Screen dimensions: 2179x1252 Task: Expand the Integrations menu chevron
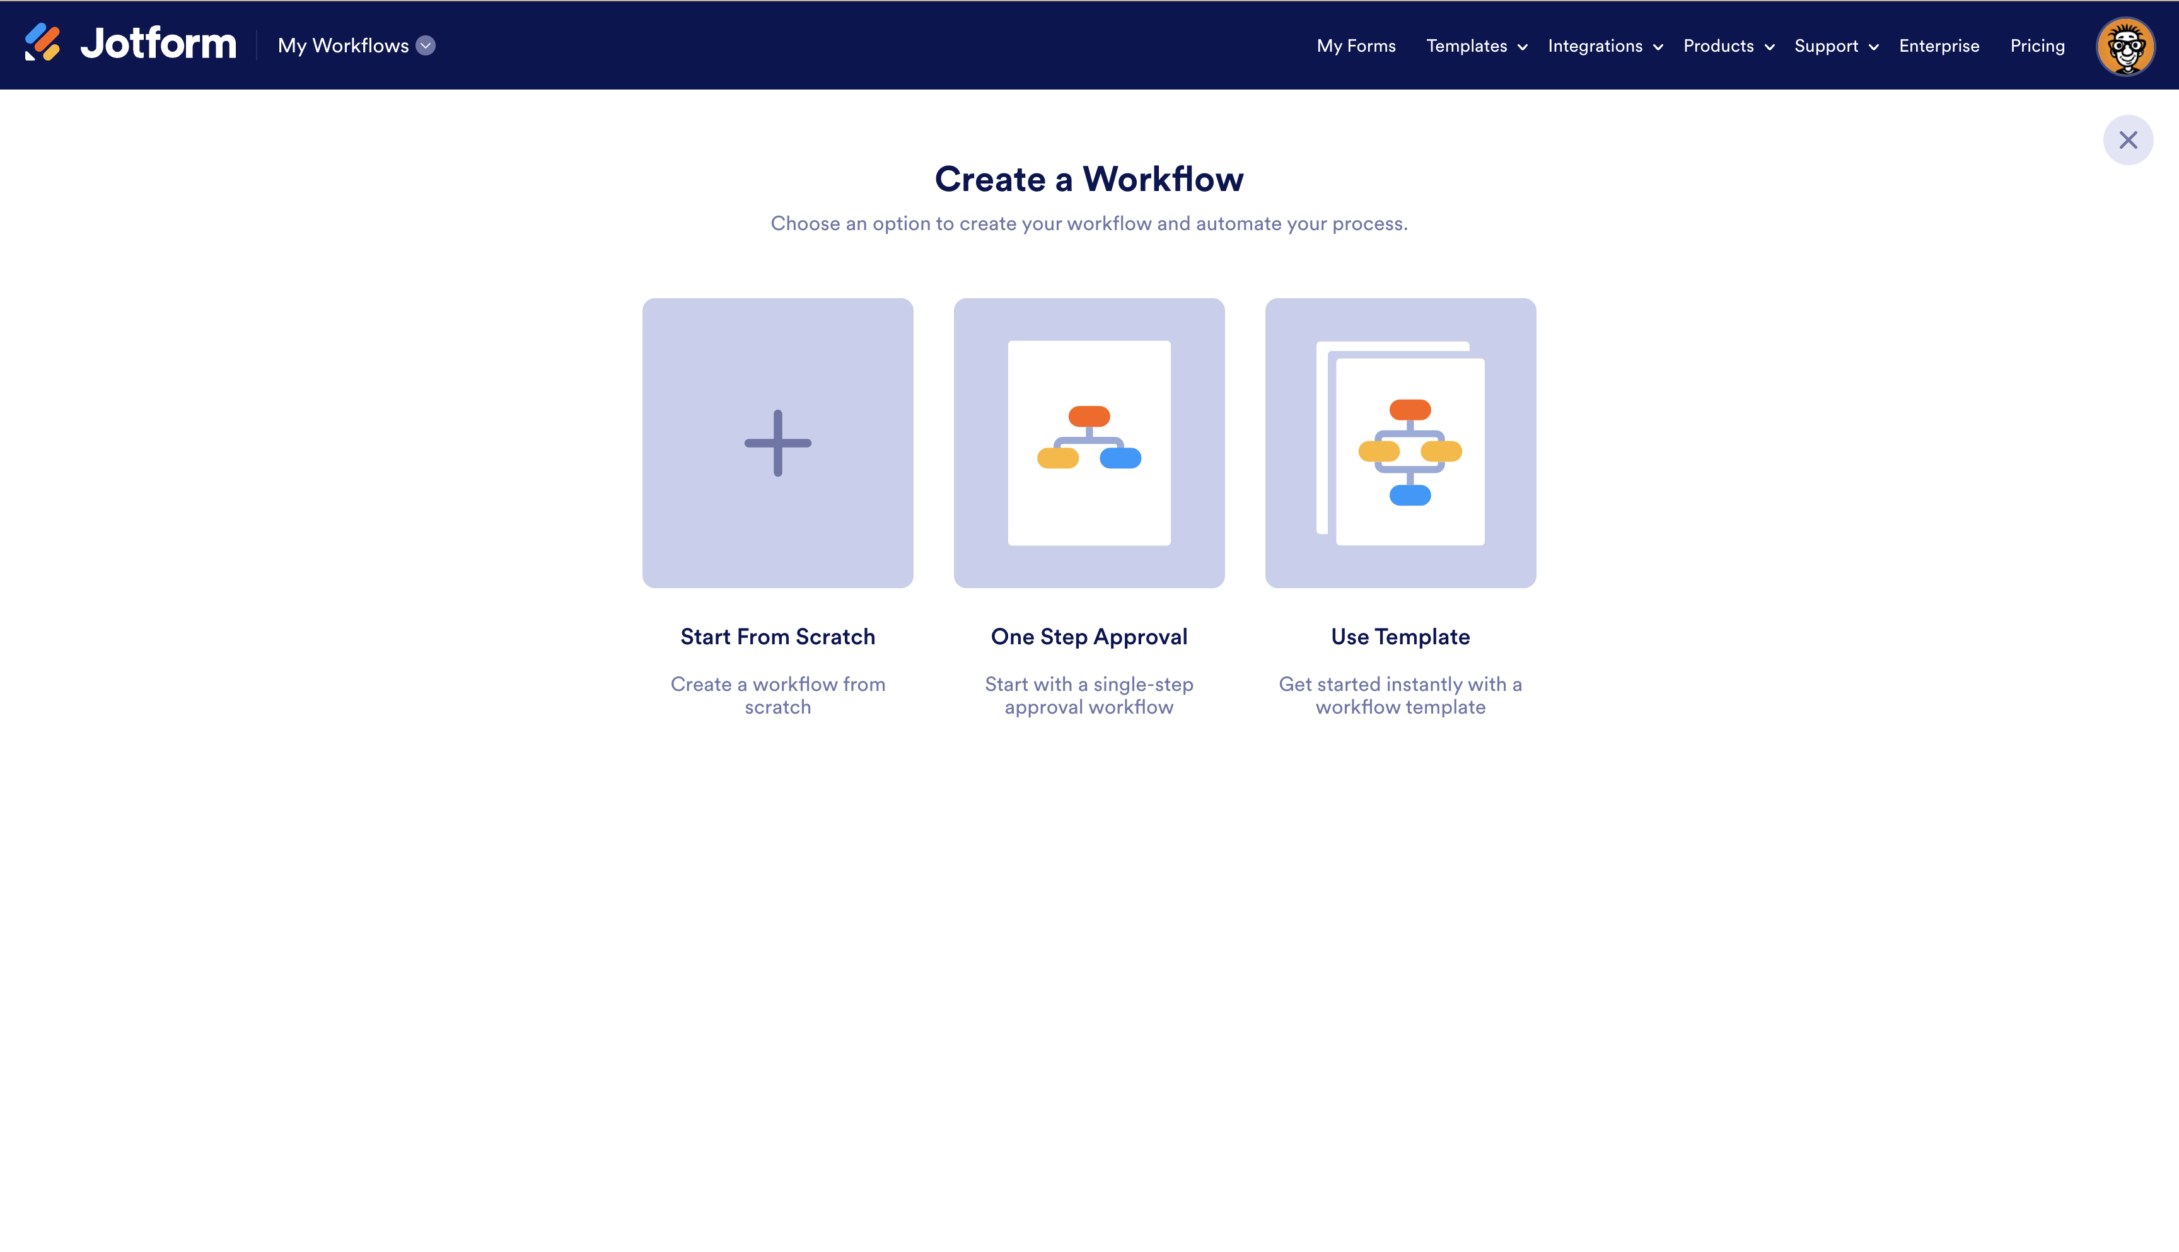click(x=1658, y=47)
